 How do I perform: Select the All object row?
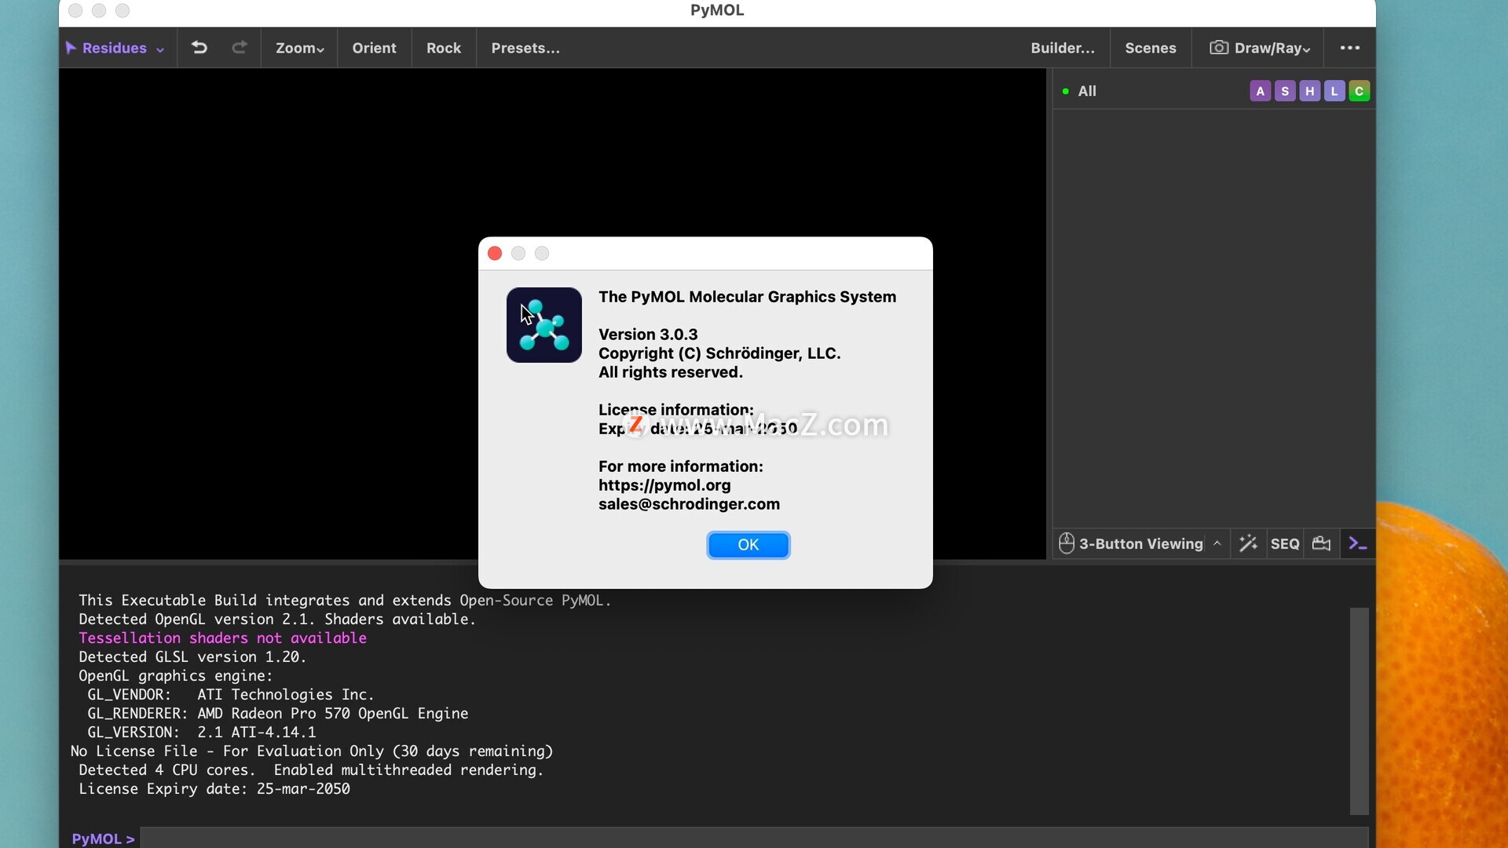(1213, 91)
